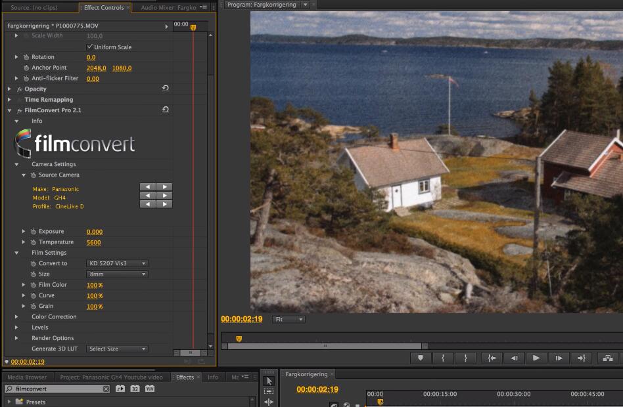Viewport: 623px width, 407px height.
Task: Select previous camera Model
Action: point(148,196)
